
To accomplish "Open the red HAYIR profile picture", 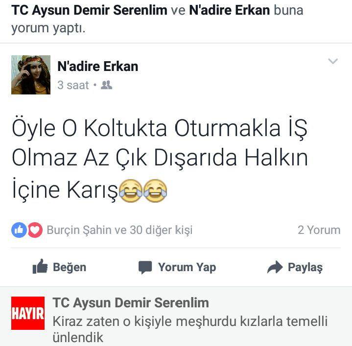I will [x=28, y=313].
